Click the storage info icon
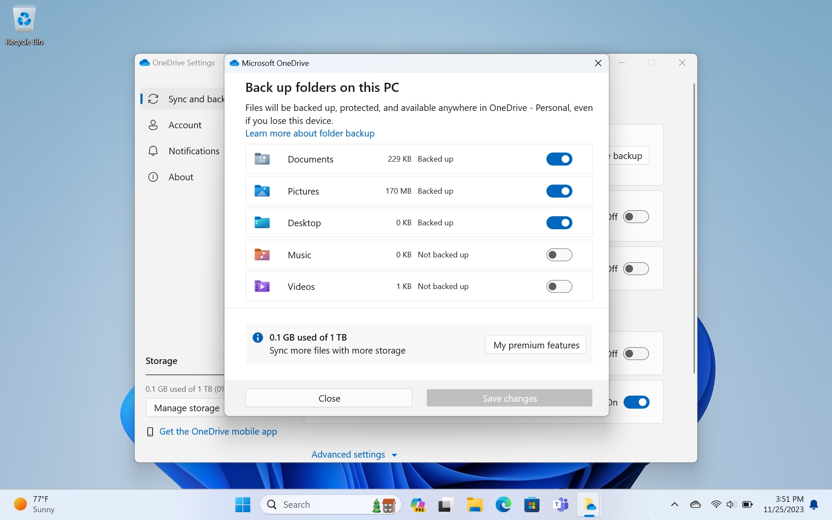Screen dimensions: 832x520 [x=257, y=338]
